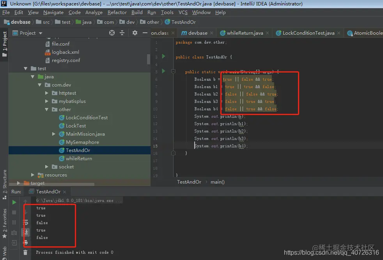This screenshot has height=260, width=383.
Task: Toggle soft-wrap in run console
Action: [26, 222]
